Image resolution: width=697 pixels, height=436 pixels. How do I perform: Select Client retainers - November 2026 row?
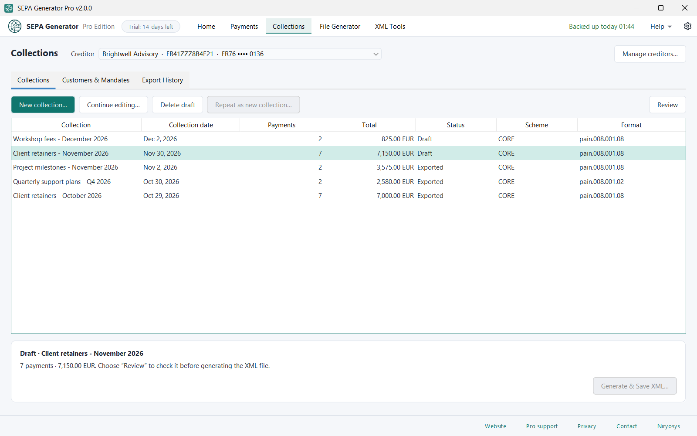[348, 153]
